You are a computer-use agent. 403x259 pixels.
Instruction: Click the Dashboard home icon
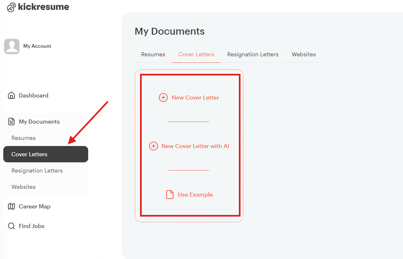[11, 95]
